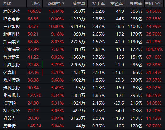Sort the table by 现价 column
Viewport: 165px width, 130px height.
point(36,4)
